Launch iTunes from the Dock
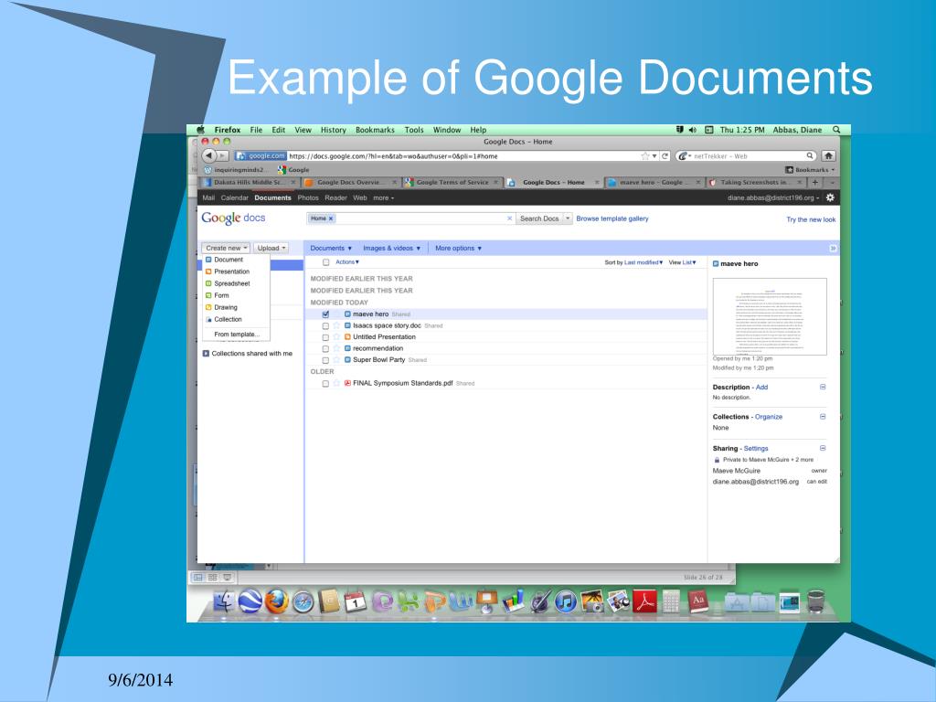This screenshot has width=936, height=702. click(x=565, y=601)
